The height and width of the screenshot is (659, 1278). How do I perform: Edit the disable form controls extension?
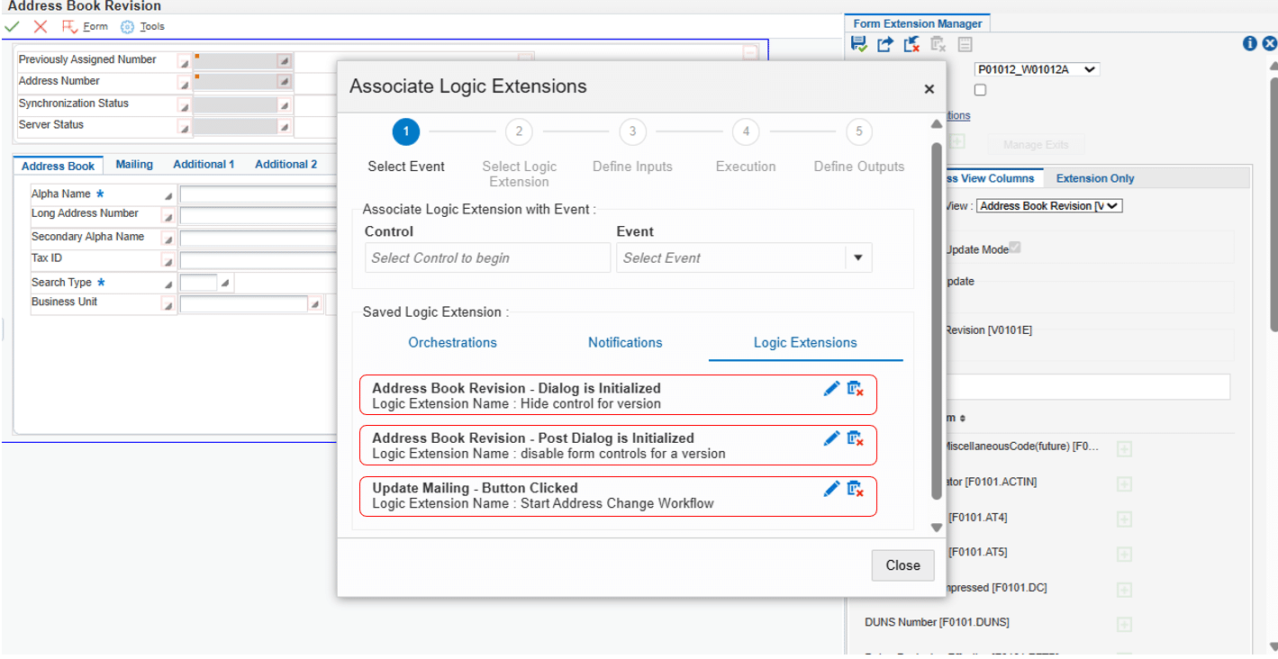(831, 438)
